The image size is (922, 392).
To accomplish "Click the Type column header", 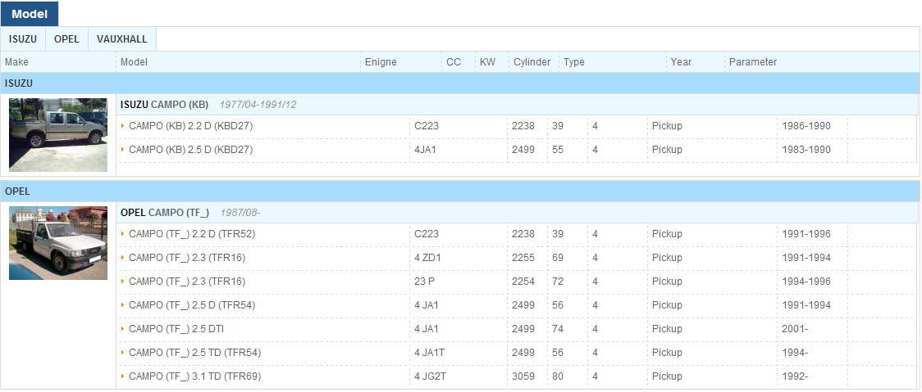I will click(574, 62).
